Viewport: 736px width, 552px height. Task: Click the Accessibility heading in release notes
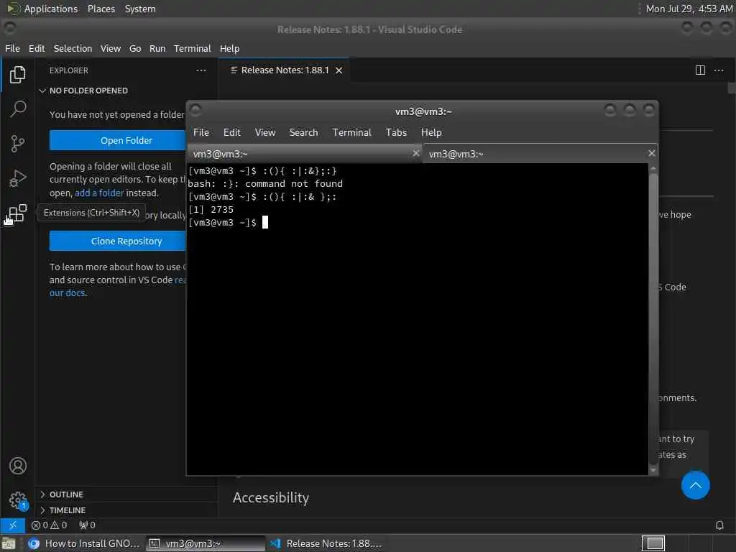pos(271,497)
